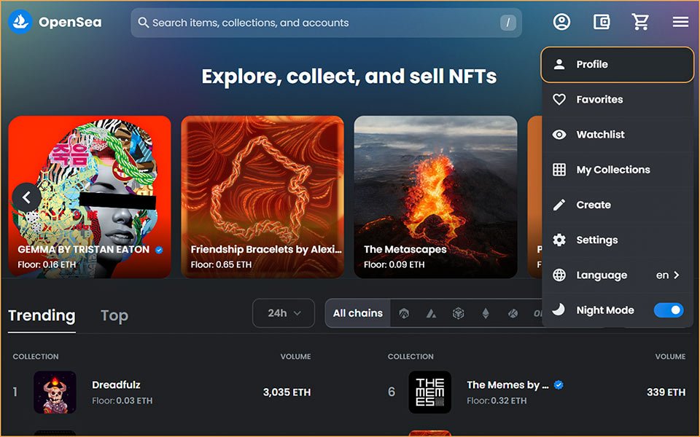
Task: Filter by Klaytn chain icon
Action: tap(513, 313)
